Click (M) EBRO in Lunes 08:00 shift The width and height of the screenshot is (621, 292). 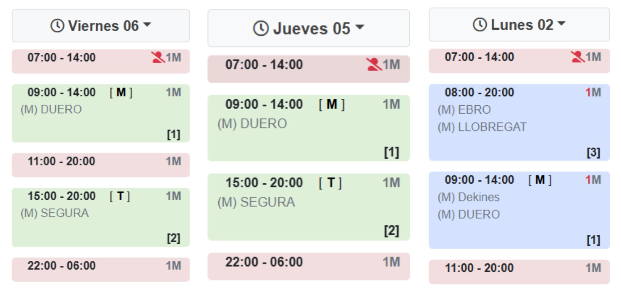click(x=464, y=110)
